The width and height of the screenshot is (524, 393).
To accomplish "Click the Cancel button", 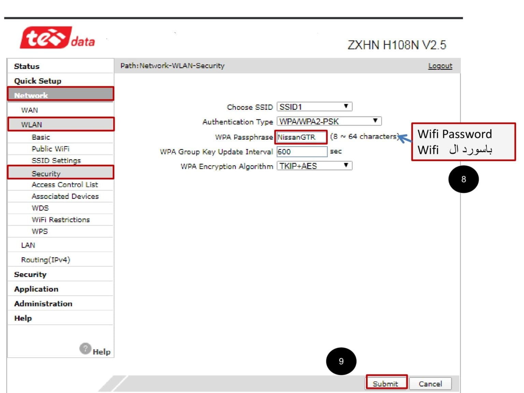I will [431, 383].
